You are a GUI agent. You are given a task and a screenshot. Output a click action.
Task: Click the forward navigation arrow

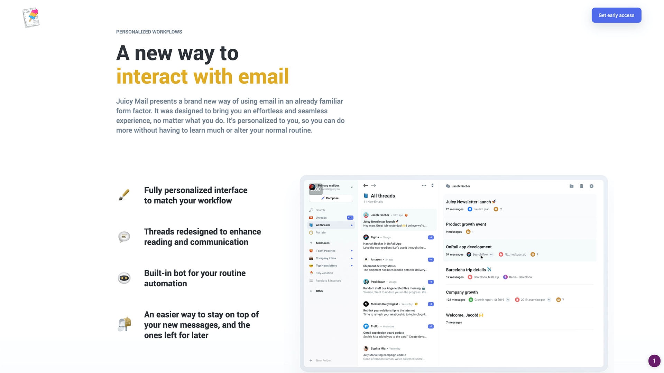pos(373,185)
